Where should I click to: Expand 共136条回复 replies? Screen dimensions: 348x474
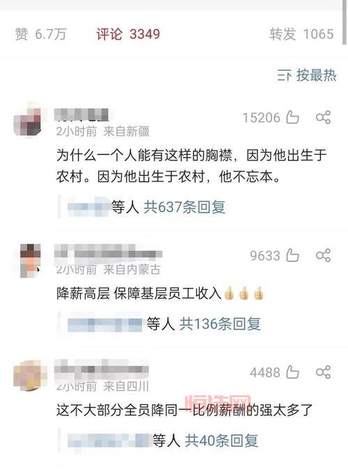(220, 323)
